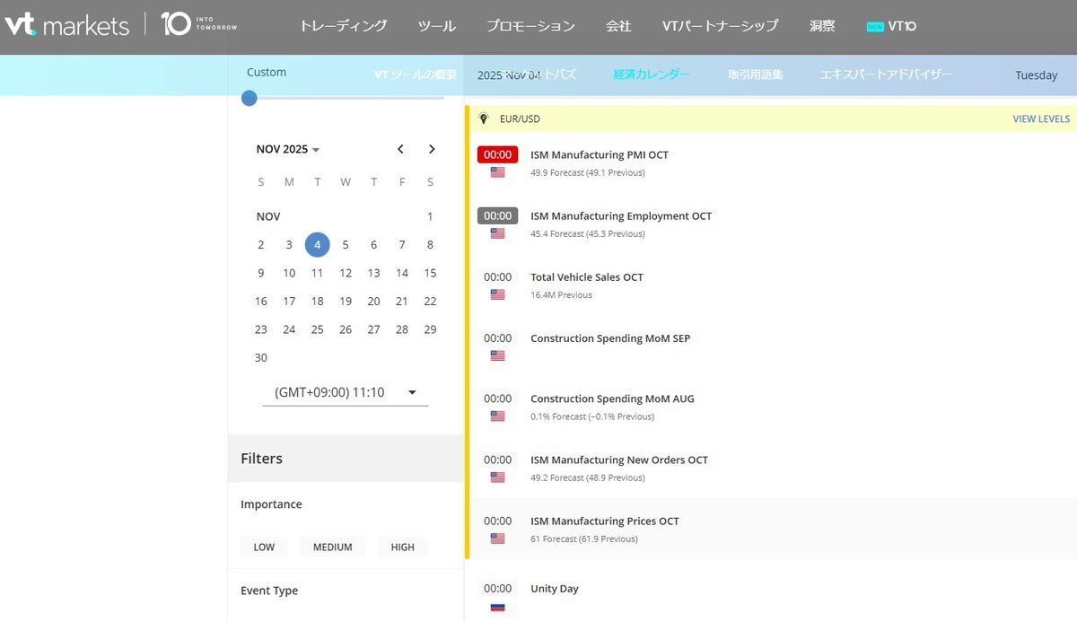This screenshot has height=622, width=1077.
Task: Expand the トレーディング navigation menu
Action: pos(343,26)
